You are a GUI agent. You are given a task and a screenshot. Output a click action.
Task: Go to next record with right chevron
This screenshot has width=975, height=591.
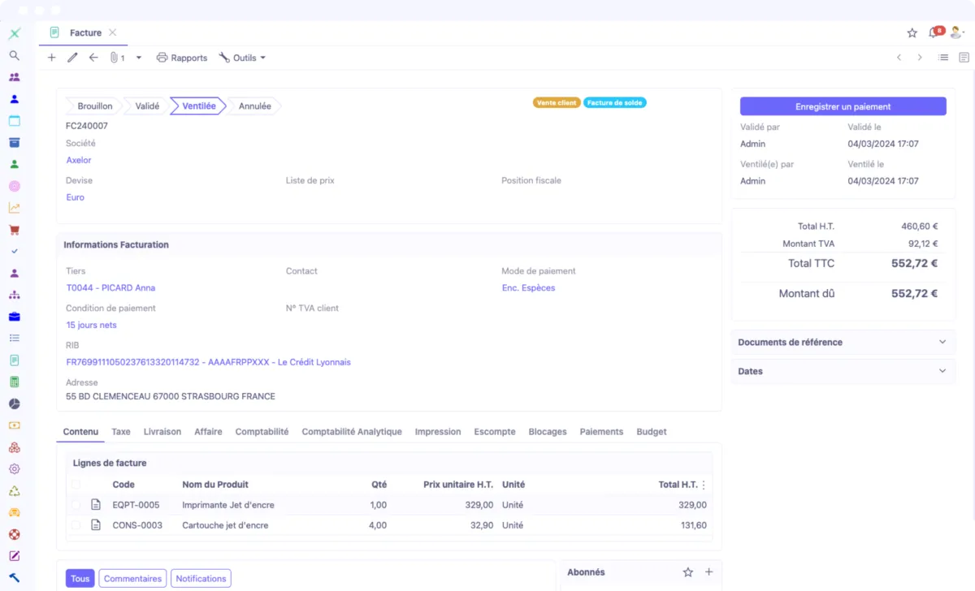[x=920, y=58]
